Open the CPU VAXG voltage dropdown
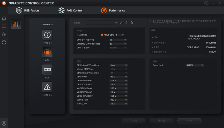This screenshot has width=224, height=128. click(x=118, y=77)
